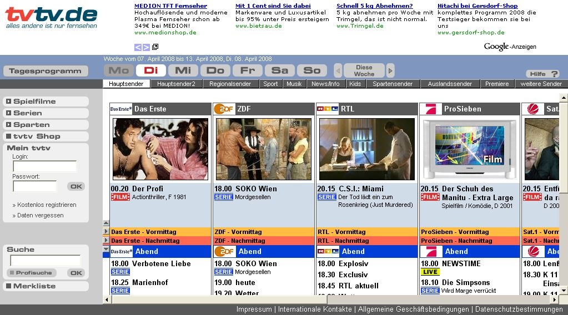
Task: Go to previous week arrow
Action: coord(338,70)
